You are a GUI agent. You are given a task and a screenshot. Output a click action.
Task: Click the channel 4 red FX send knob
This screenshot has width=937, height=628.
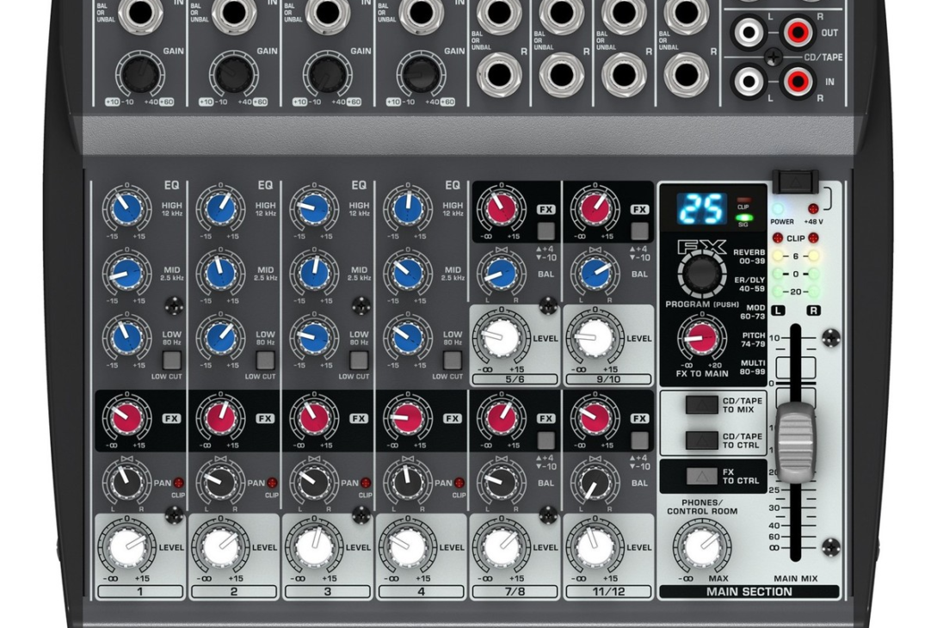point(408,418)
